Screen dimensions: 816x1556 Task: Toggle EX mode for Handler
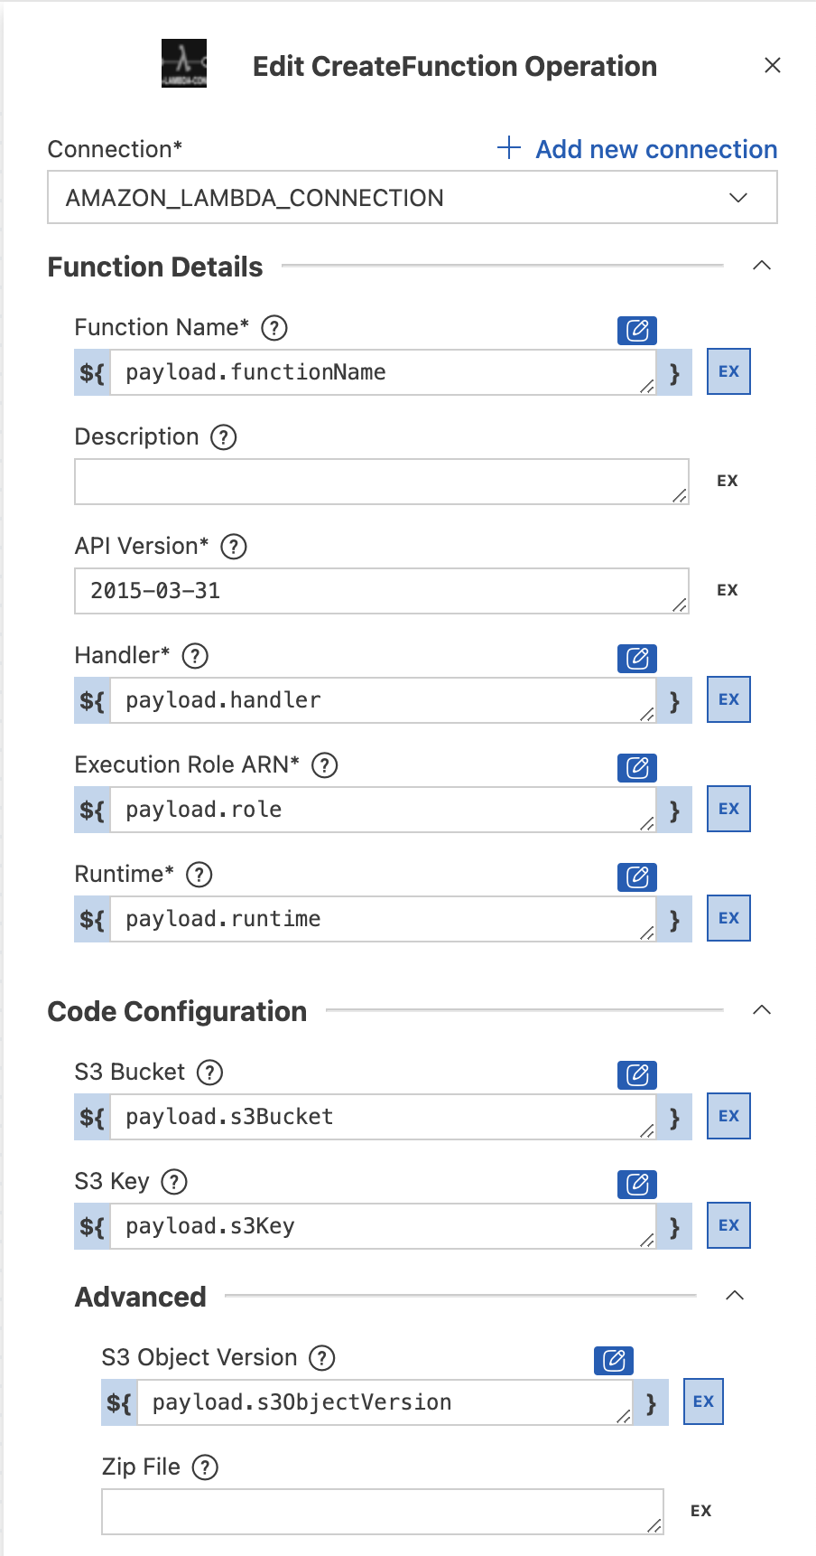click(728, 699)
